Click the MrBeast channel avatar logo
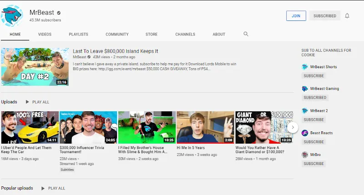Viewport: 364px width, 195px height. pyautogui.click(x=12, y=15)
